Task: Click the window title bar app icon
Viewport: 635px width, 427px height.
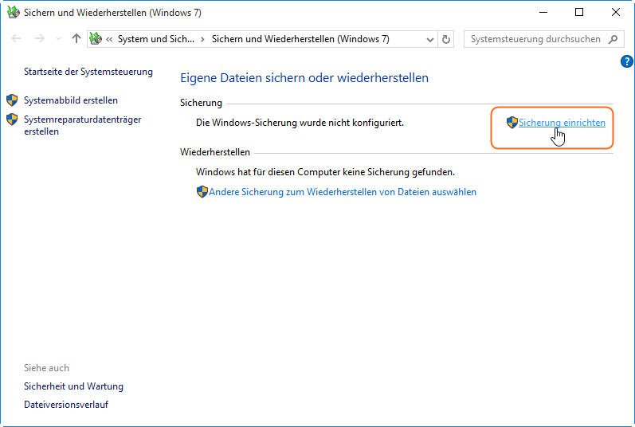Action: [x=14, y=12]
